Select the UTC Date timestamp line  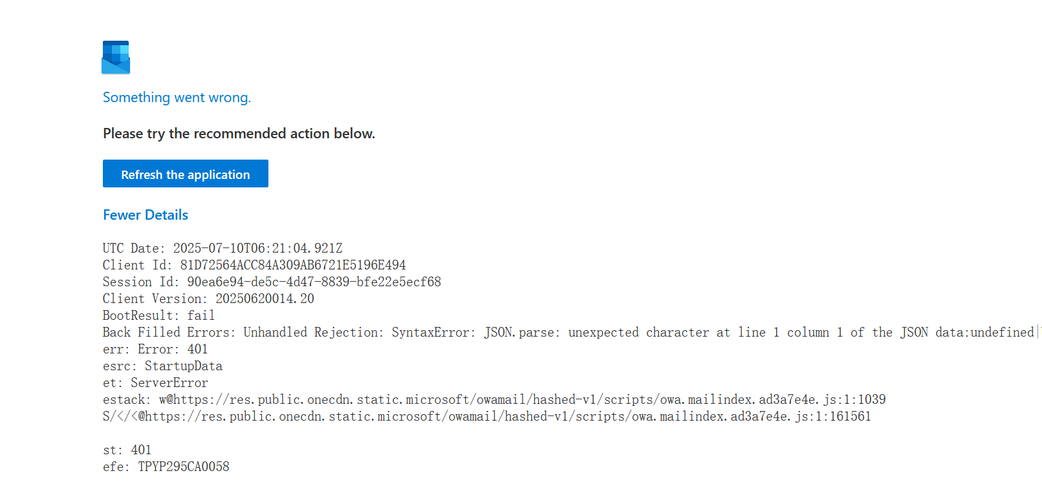[x=223, y=248]
